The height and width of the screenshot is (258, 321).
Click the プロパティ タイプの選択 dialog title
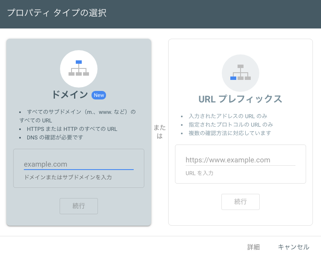tap(57, 13)
